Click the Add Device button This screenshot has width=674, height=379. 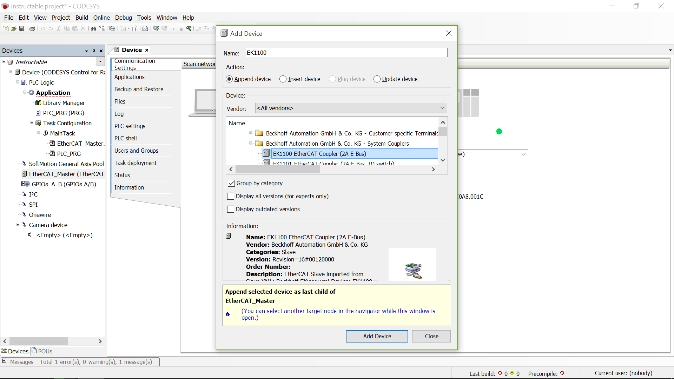tap(377, 336)
